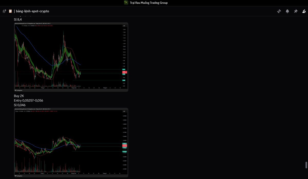This screenshot has height=179, width=308.
Task: Click the "Entry 0,05257-0,056" message line
Action: (28, 100)
